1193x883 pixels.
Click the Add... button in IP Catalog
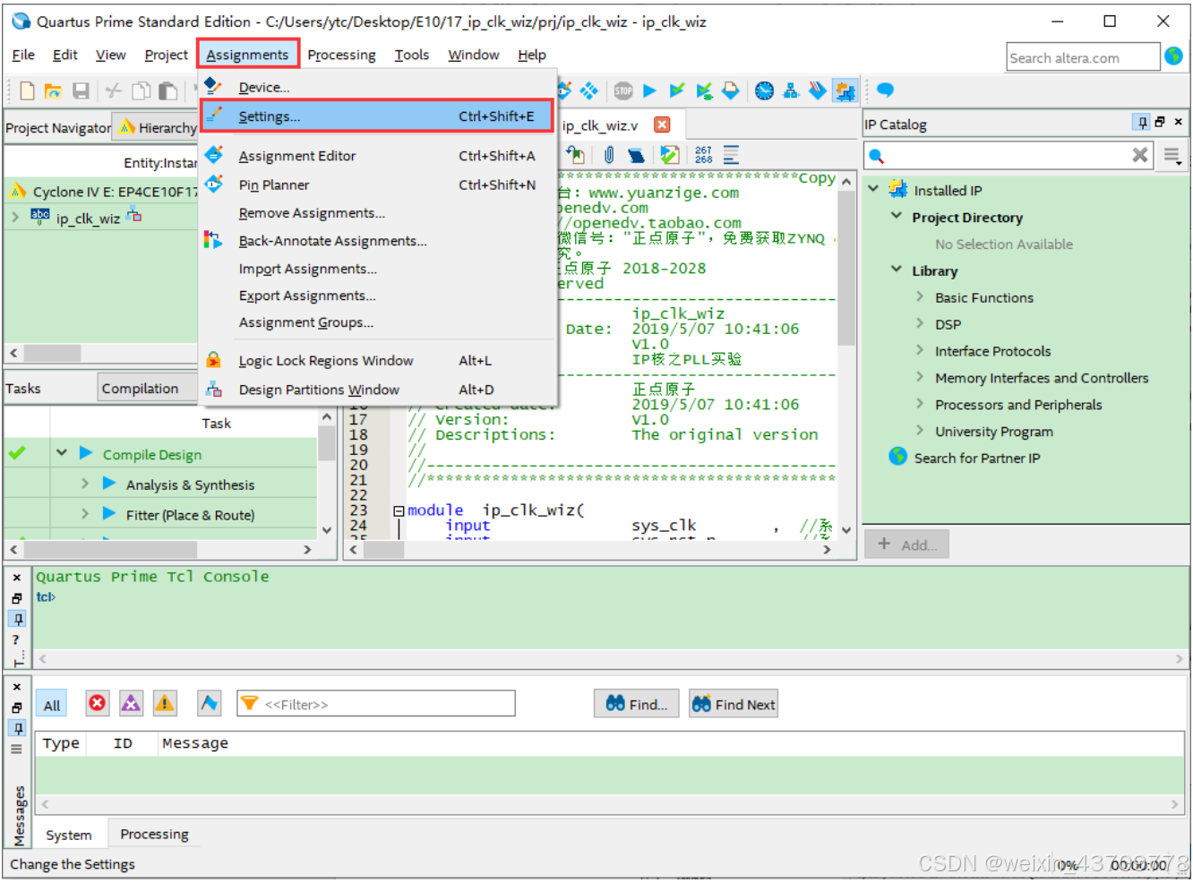pyautogui.click(x=907, y=544)
